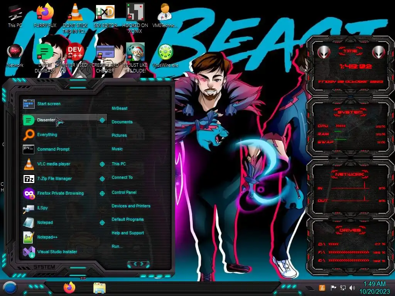Open the MrBeast user folder link
Screen dimensions: 395x296
(120, 108)
